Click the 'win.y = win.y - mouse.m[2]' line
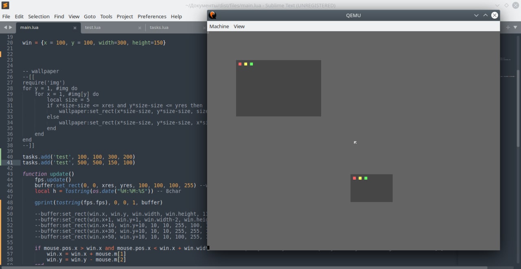 86,259
